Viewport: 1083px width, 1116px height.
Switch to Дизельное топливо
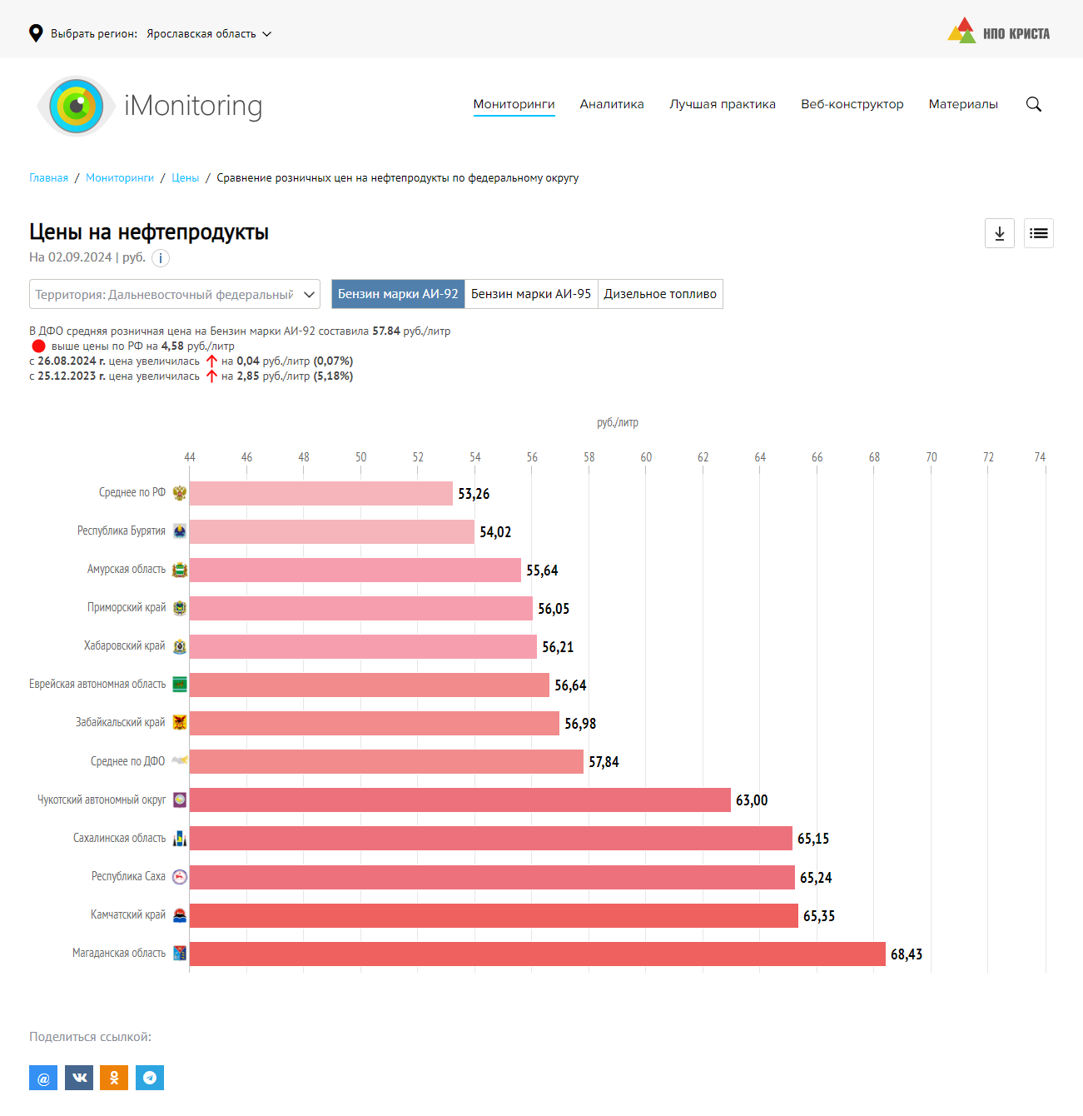pyautogui.click(x=660, y=294)
